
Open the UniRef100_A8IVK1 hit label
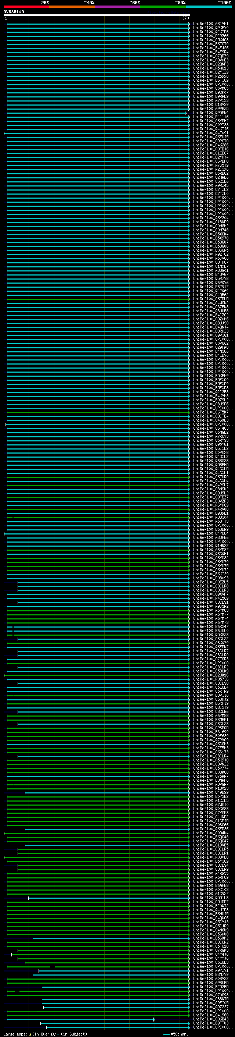(x=210, y=24)
